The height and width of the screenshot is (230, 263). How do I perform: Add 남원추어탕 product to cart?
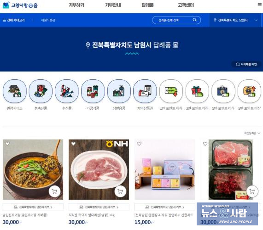click(x=54, y=191)
